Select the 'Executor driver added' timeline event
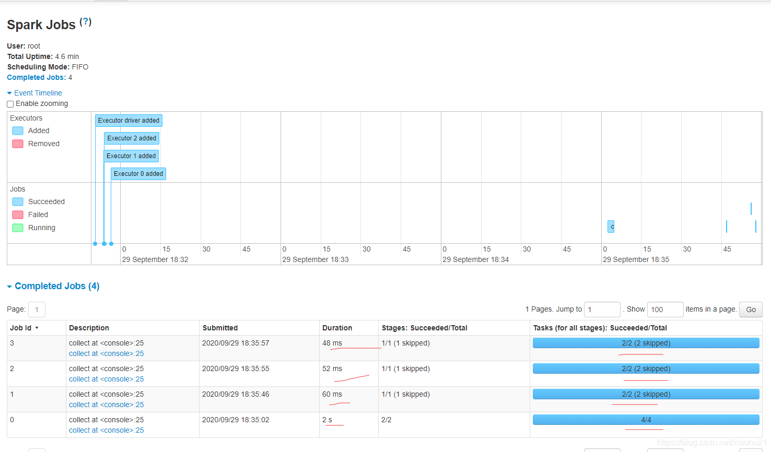 tap(128, 121)
